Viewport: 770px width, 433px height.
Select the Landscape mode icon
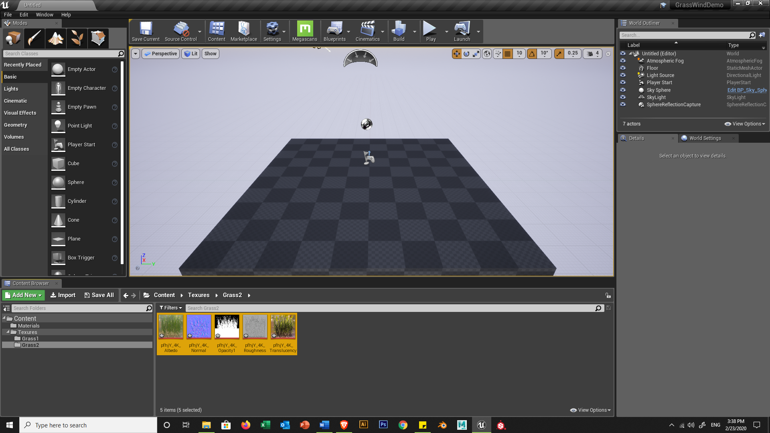coord(56,38)
